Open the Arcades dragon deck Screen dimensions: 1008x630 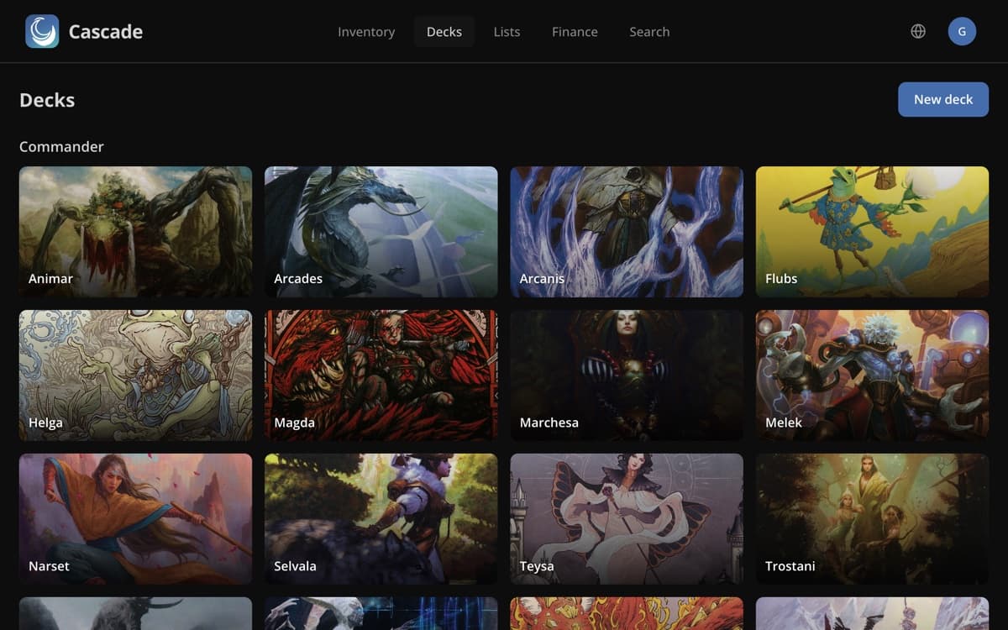point(381,232)
